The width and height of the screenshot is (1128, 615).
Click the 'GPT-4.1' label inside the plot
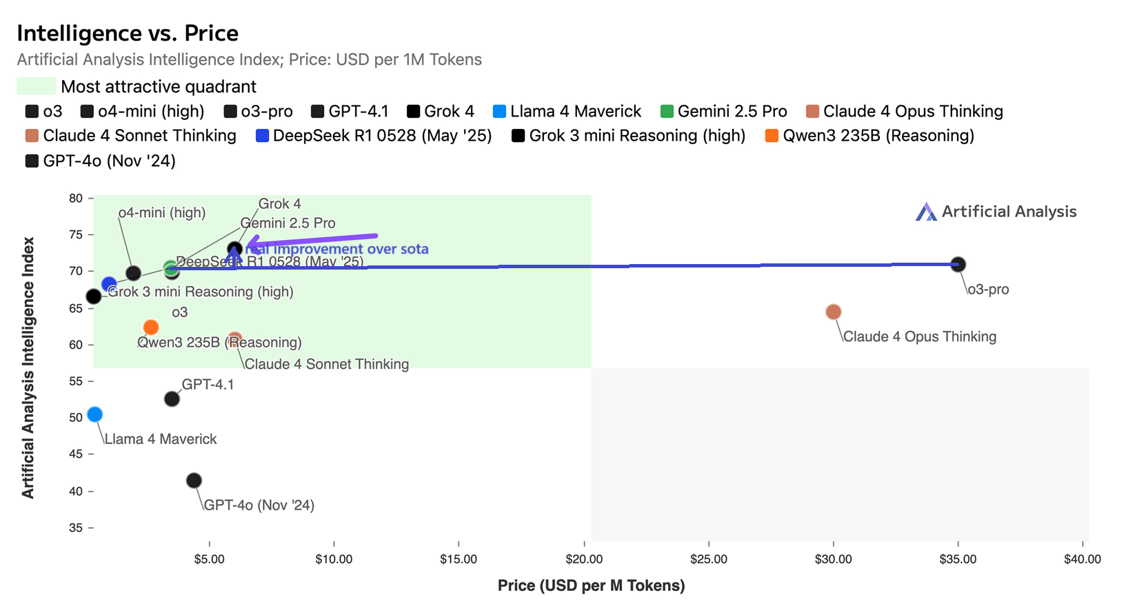click(x=208, y=384)
